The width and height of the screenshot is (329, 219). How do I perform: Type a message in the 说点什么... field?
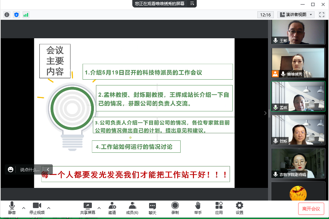pyautogui.click(x=30, y=170)
